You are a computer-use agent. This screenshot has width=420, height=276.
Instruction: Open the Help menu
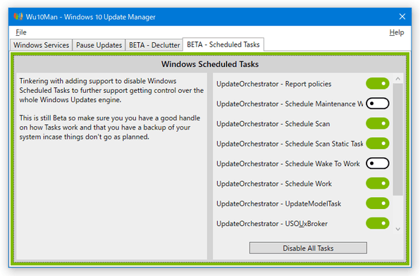(x=397, y=32)
